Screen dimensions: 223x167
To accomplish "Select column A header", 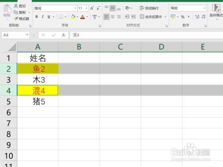I will tap(38, 47).
